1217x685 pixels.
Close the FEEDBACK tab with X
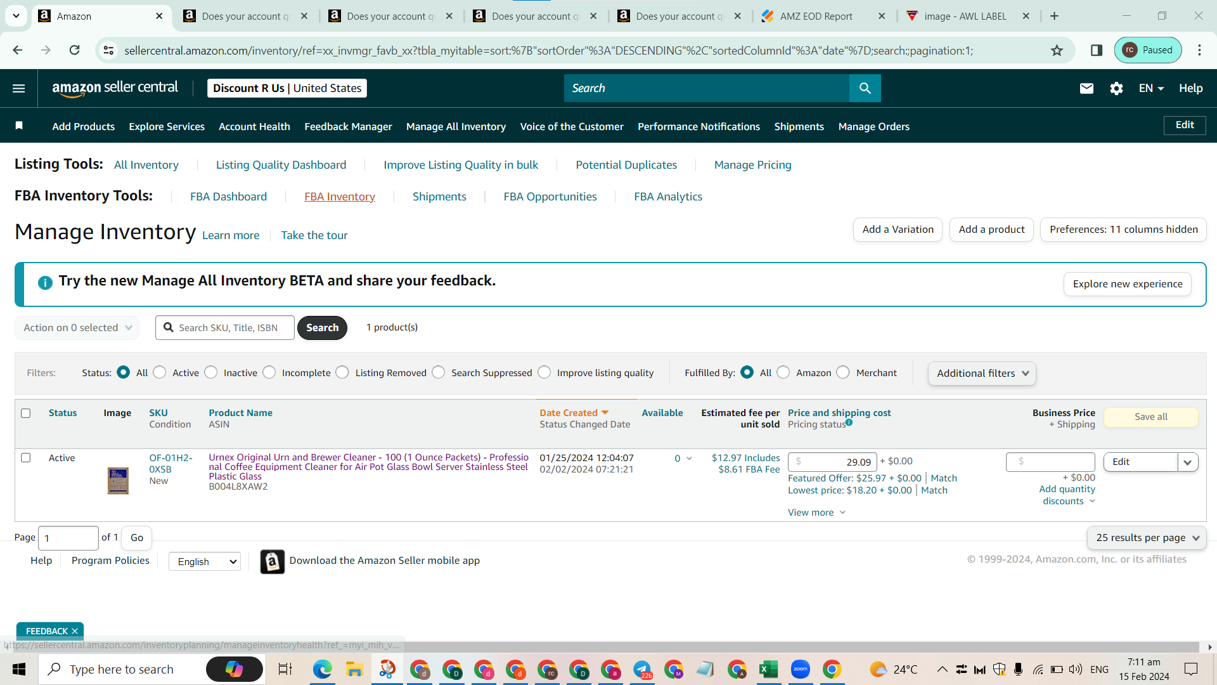point(75,631)
